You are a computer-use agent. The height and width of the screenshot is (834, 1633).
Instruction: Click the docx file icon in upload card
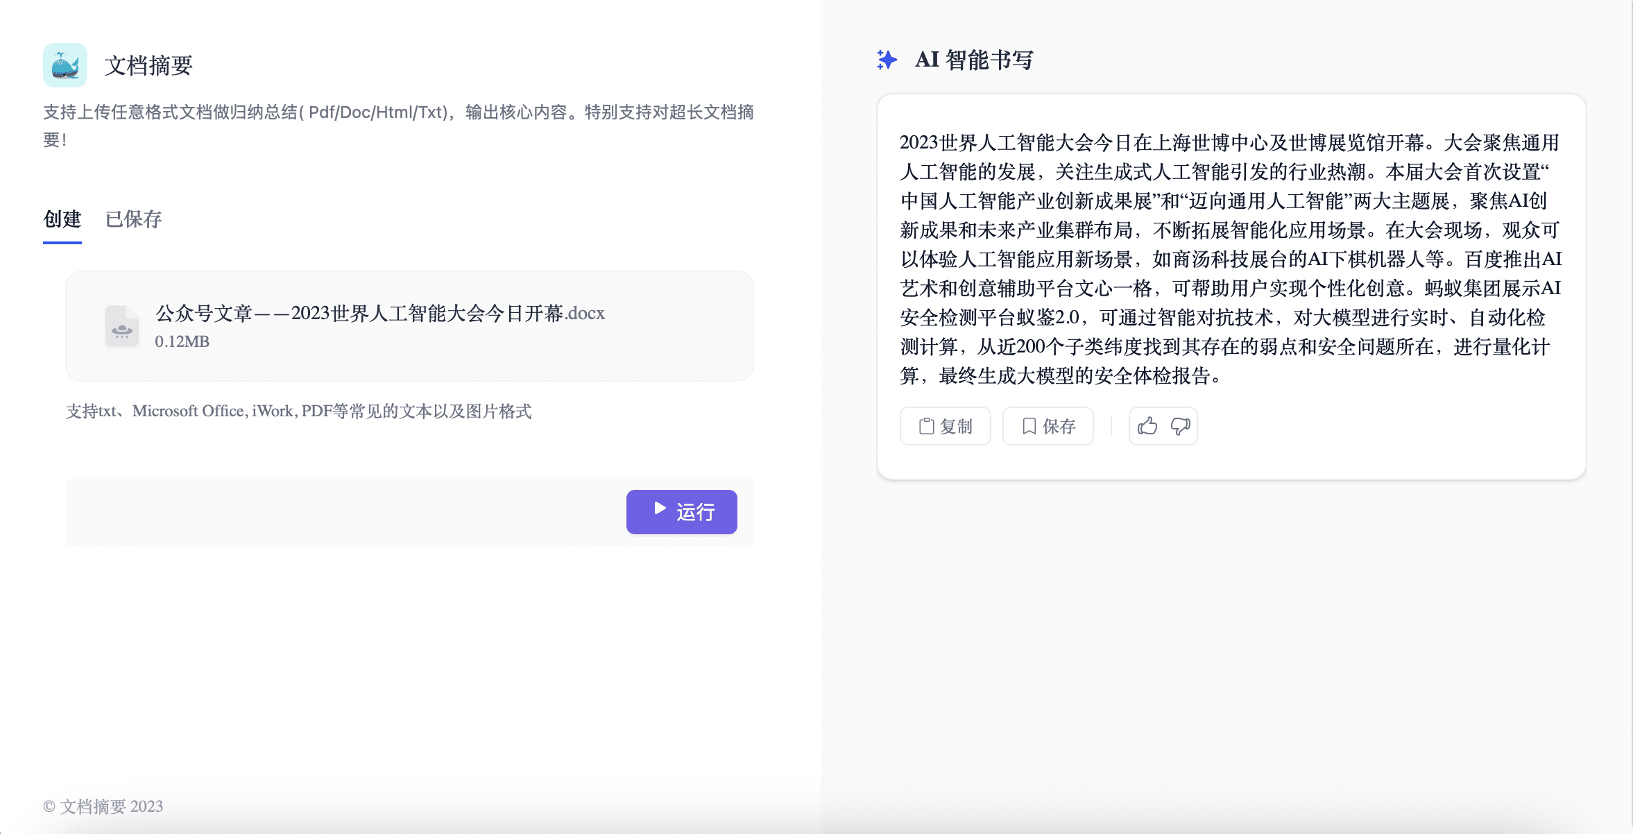coord(122,326)
